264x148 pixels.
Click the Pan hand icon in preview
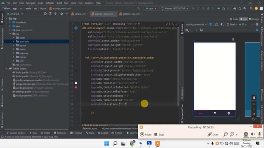point(254,97)
